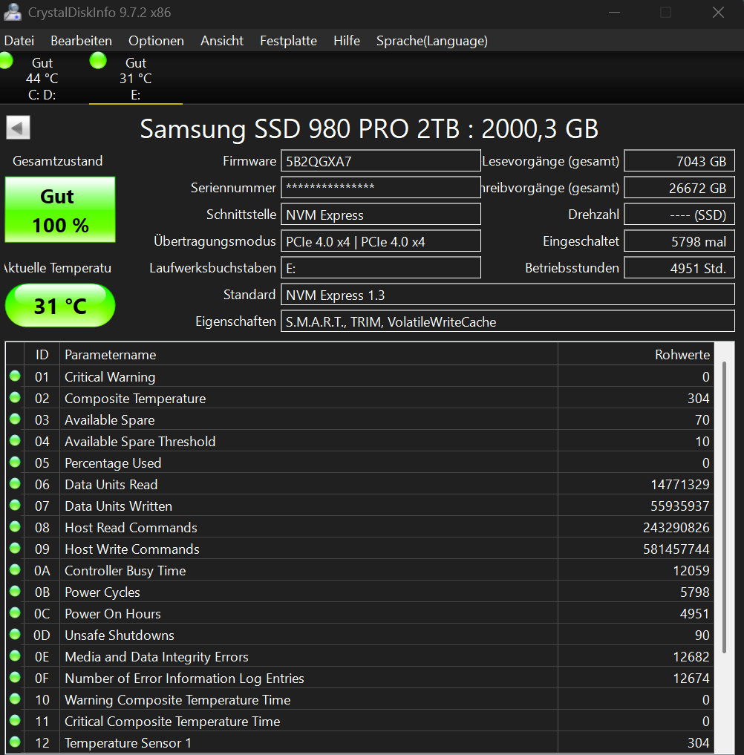The image size is (744, 755).
Task: Click status dot of Unsafe Shutdowns row
Action: pos(15,635)
